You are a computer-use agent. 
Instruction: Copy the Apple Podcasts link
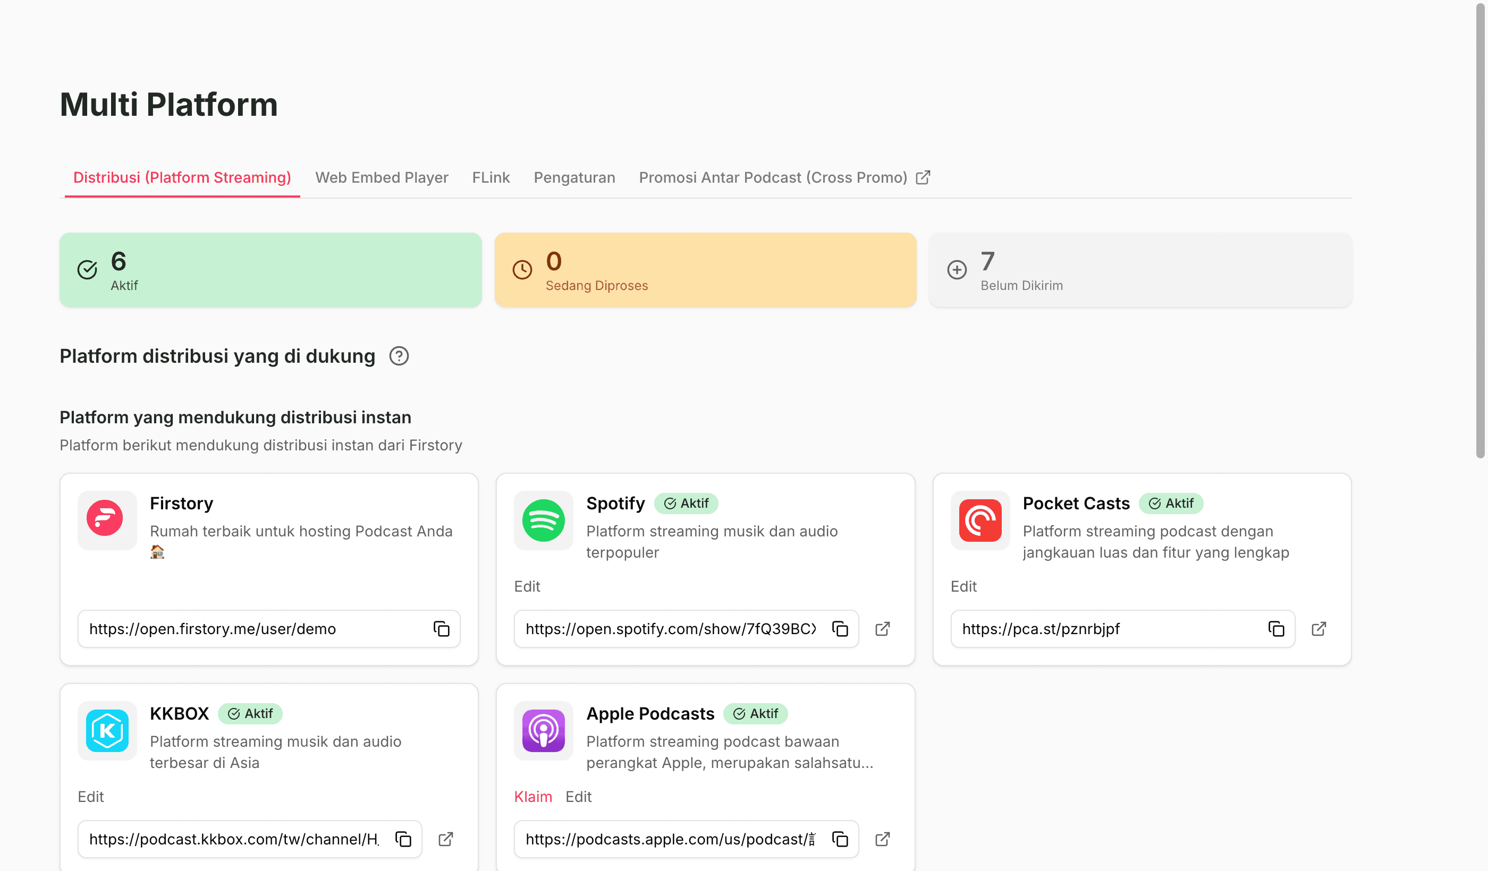[x=840, y=839]
